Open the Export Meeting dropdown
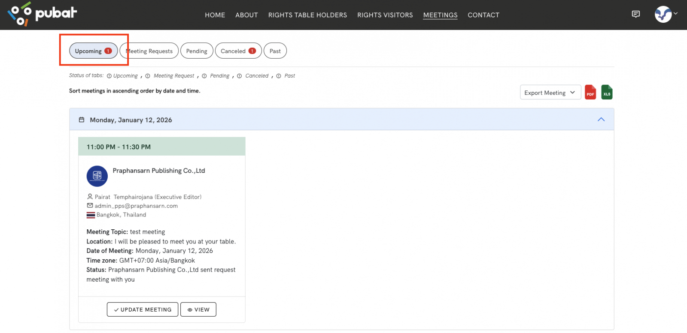This screenshot has height=333, width=687. coord(550,92)
